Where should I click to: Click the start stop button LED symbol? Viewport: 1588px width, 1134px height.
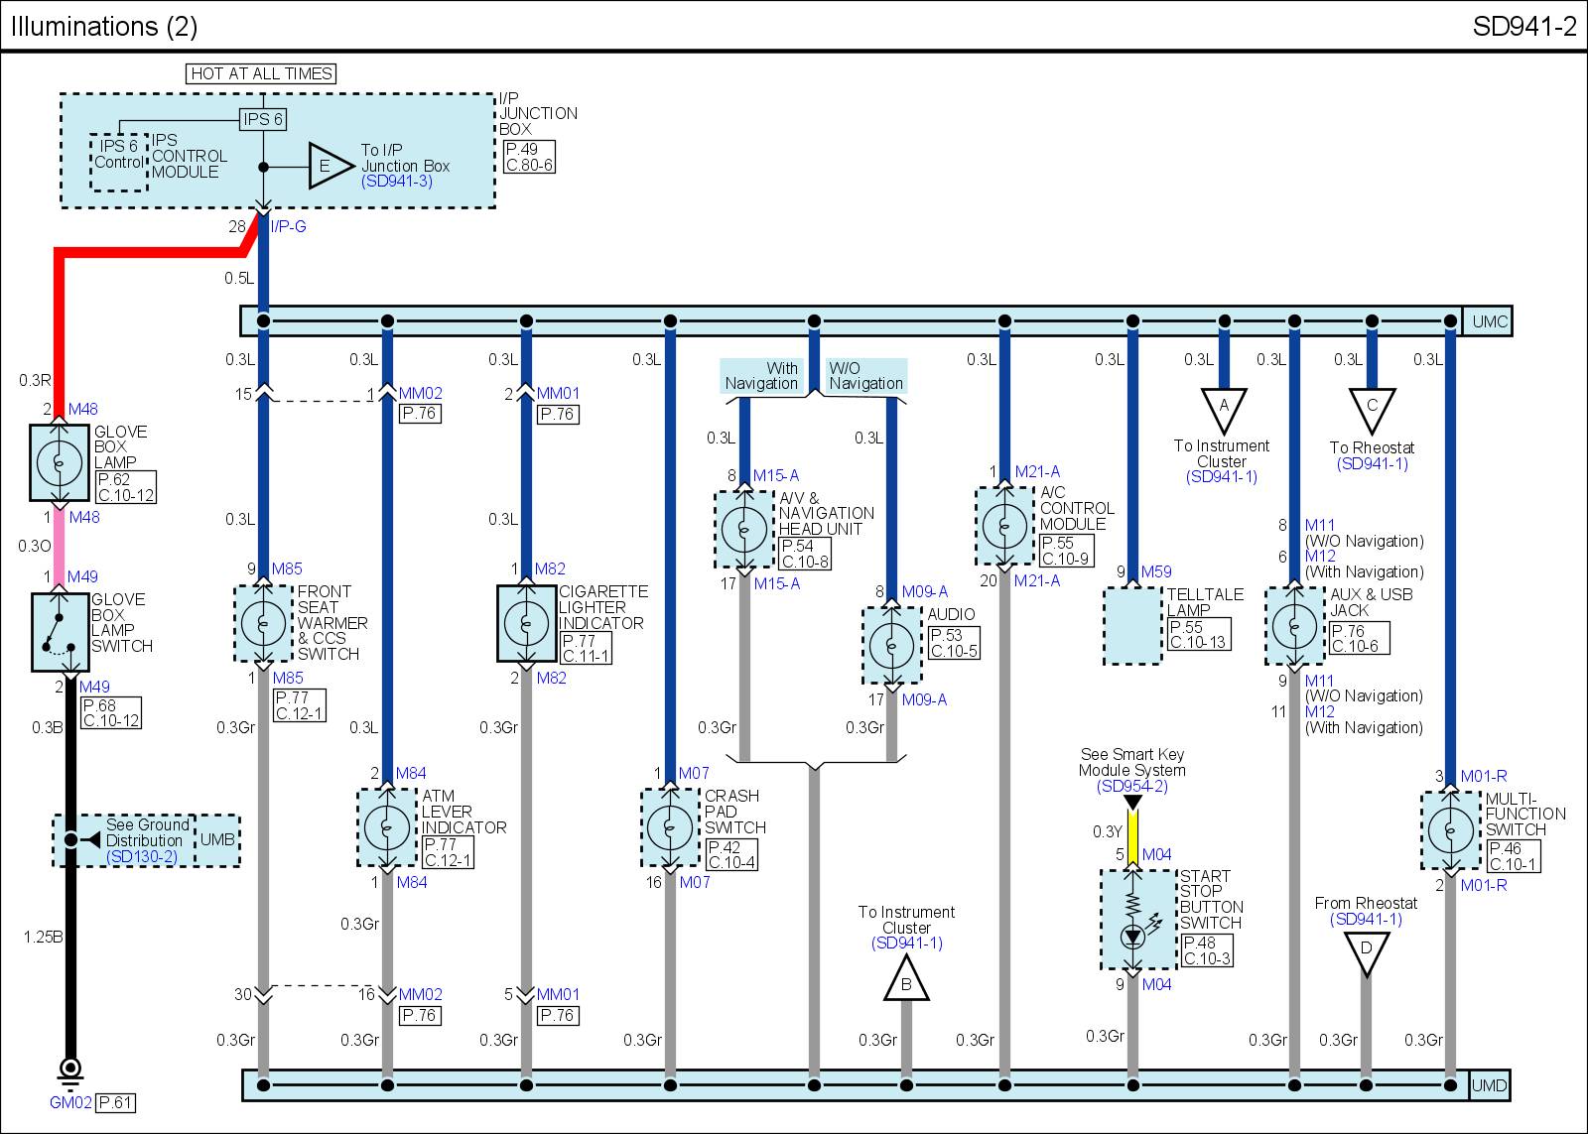click(1132, 936)
